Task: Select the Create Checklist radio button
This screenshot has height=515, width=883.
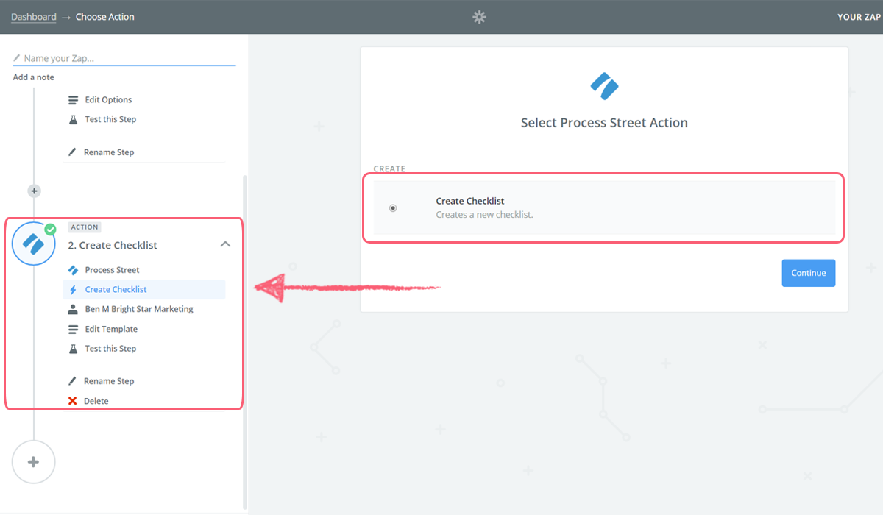Action: click(x=393, y=208)
